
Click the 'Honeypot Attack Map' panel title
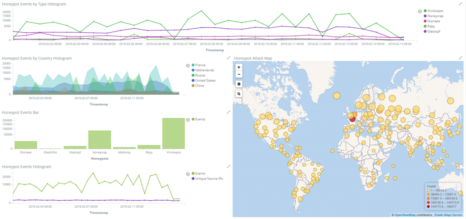click(x=253, y=58)
